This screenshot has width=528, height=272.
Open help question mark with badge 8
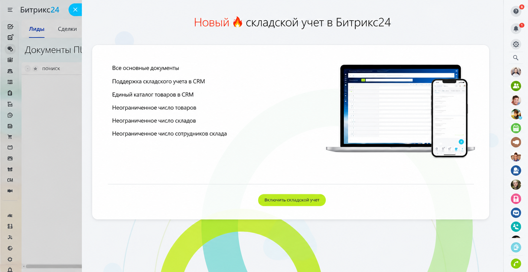[516, 11]
